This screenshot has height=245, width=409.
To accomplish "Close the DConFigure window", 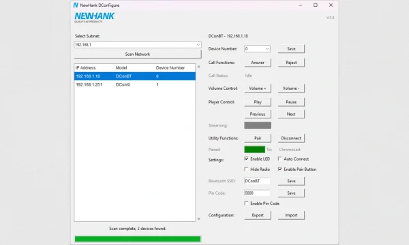I will pyautogui.click(x=331, y=5).
